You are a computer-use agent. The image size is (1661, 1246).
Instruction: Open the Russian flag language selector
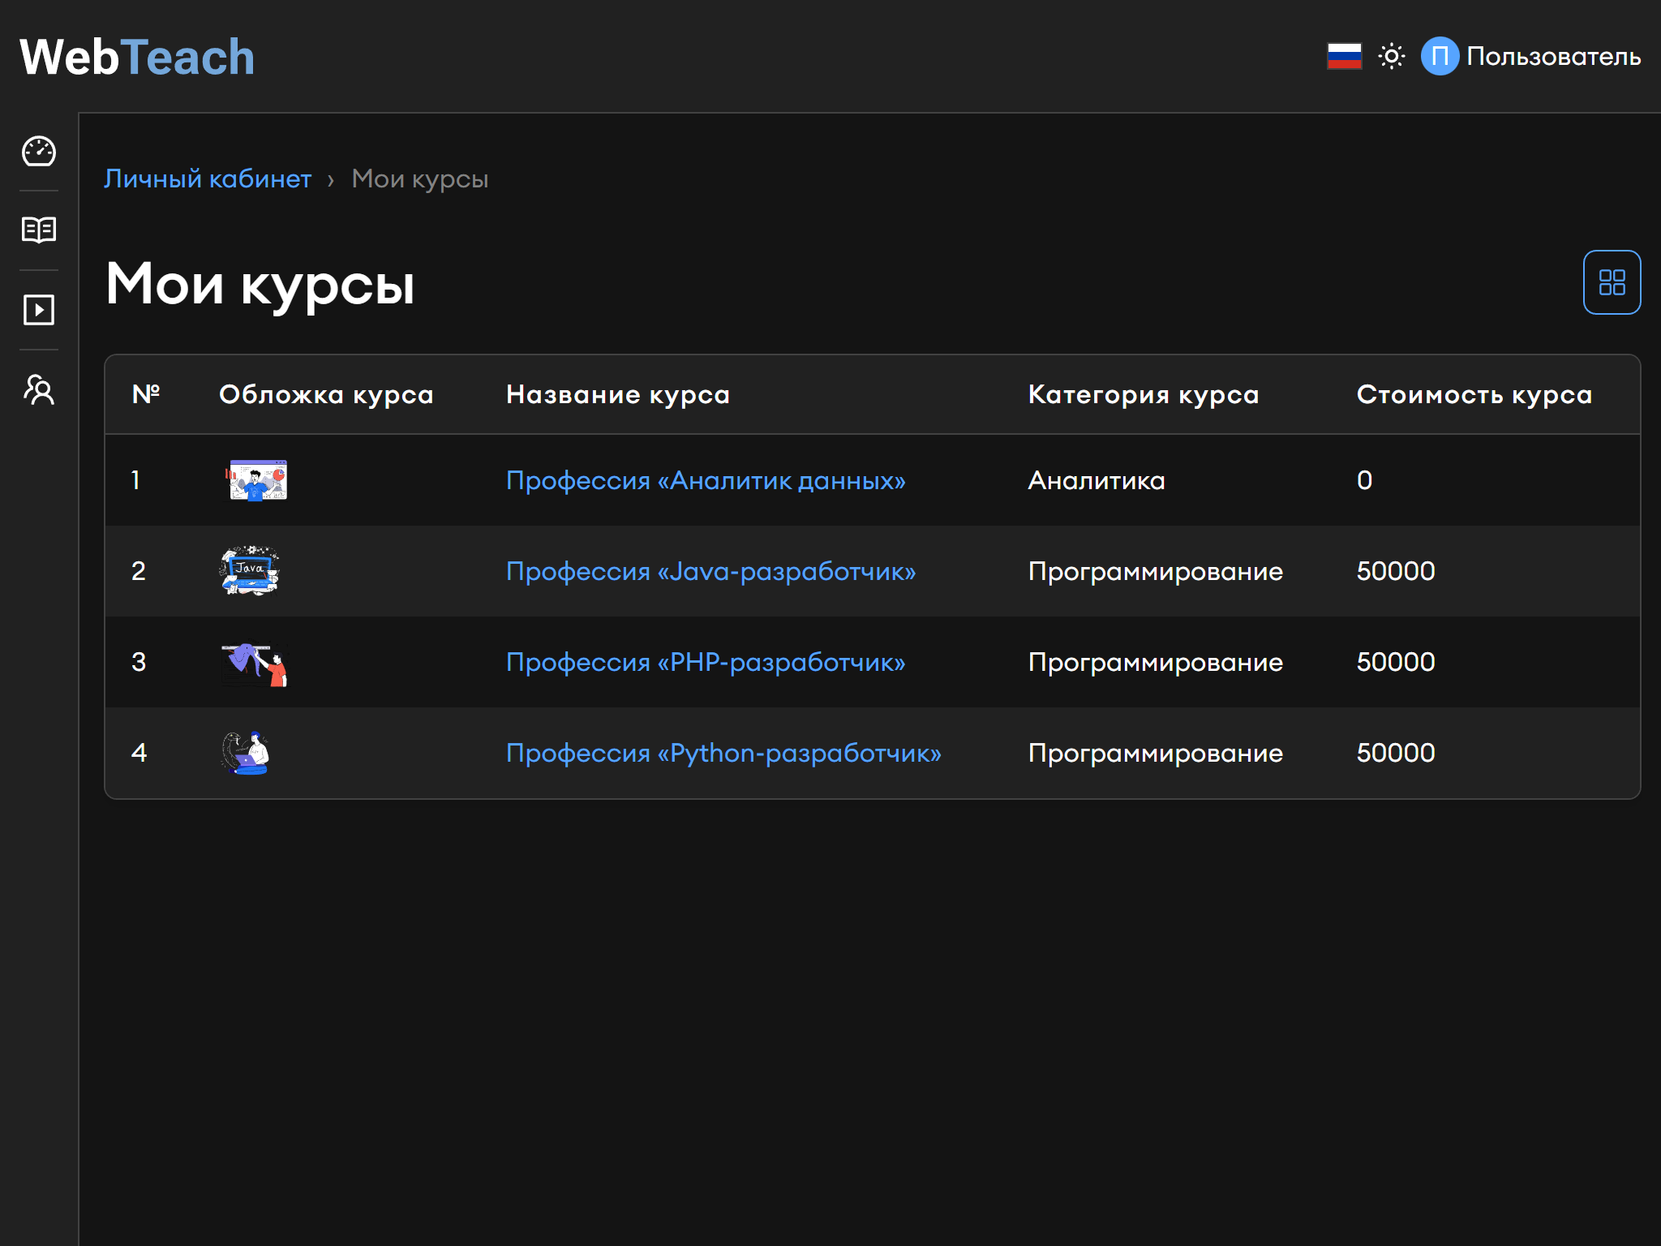click(x=1344, y=57)
